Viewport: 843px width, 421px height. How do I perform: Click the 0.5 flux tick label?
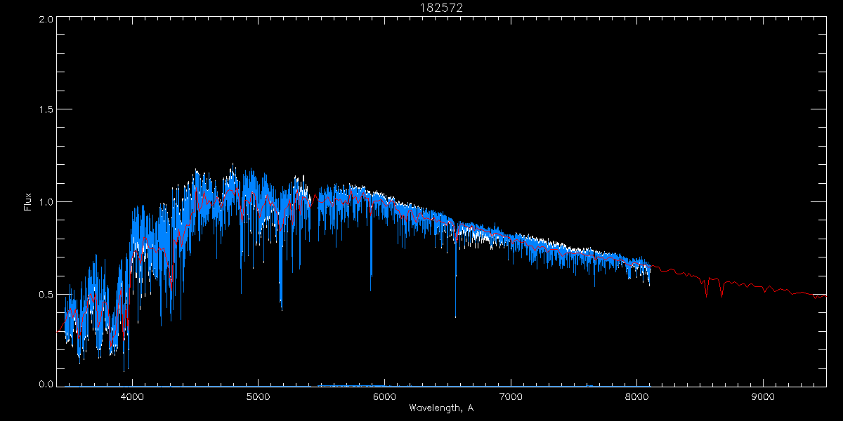tap(46, 294)
